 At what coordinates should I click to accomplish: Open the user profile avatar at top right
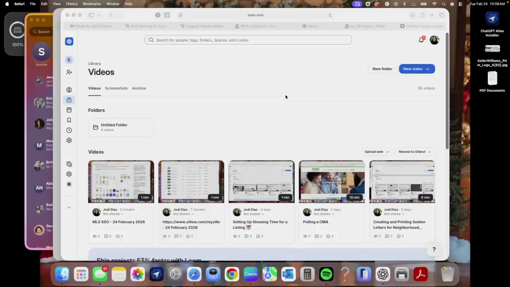(x=434, y=40)
